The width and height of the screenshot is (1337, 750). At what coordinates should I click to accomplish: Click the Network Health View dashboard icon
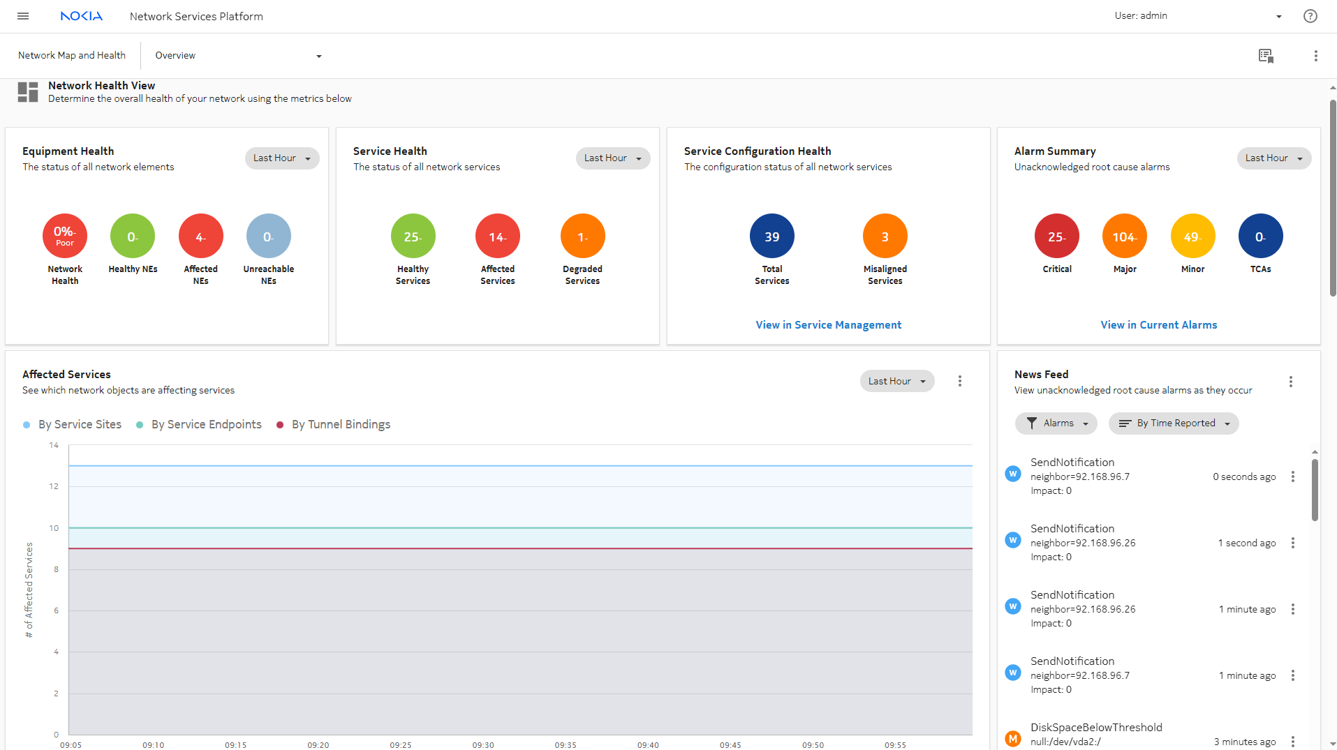pos(28,92)
